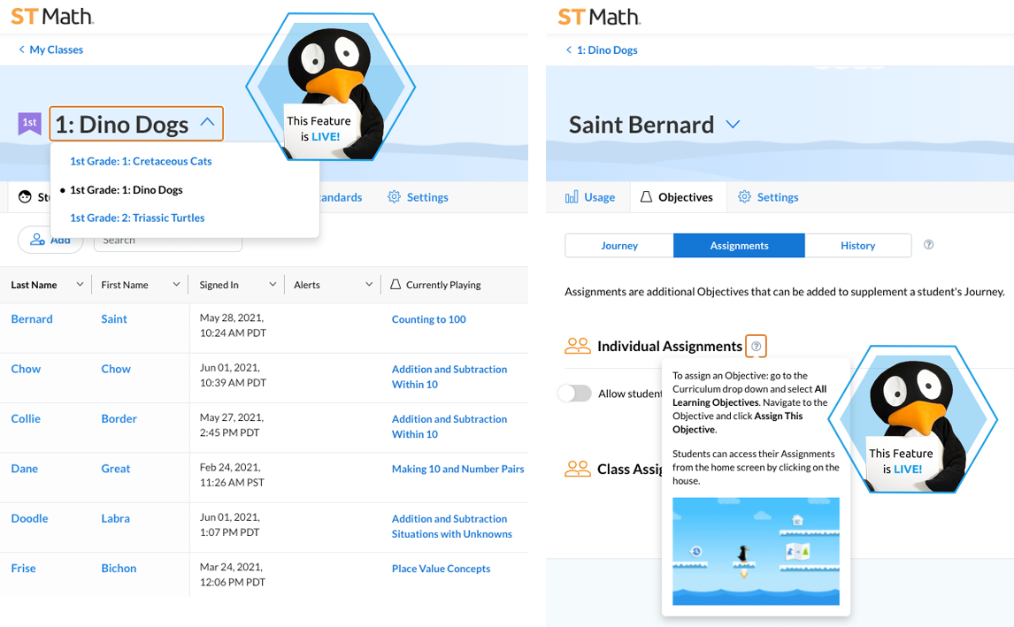1014x627 pixels.
Task: Open Signed In column sort chevron
Action: click(273, 284)
